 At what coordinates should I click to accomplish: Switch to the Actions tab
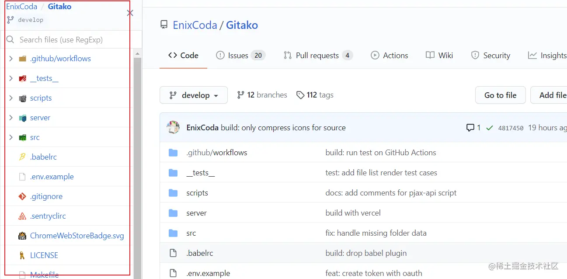390,56
